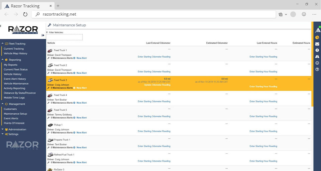The width and height of the screenshot is (321, 171).
Task: Click the exclamation alerts icon
Action: click(x=317, y=50)
